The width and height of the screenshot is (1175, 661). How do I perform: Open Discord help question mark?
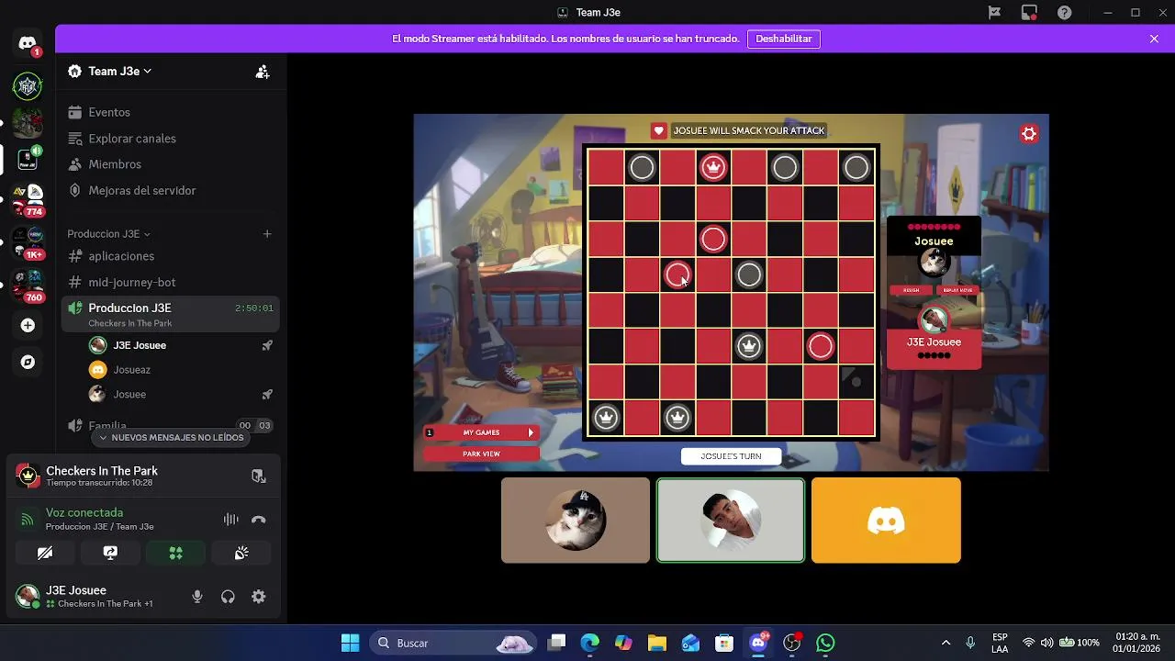coord(1065,13)
